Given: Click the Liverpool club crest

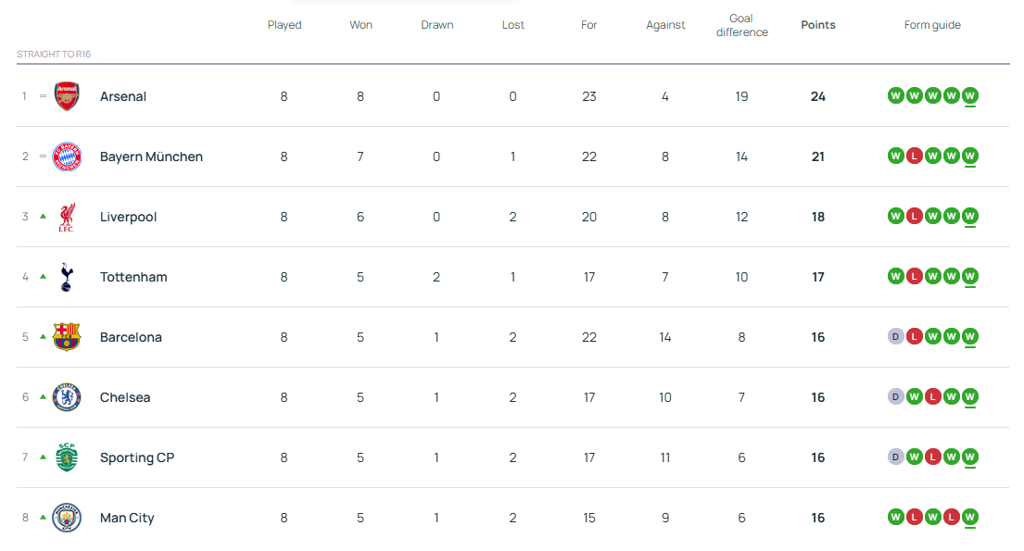Looking at the screenshot, I should [x=67, y=217].
